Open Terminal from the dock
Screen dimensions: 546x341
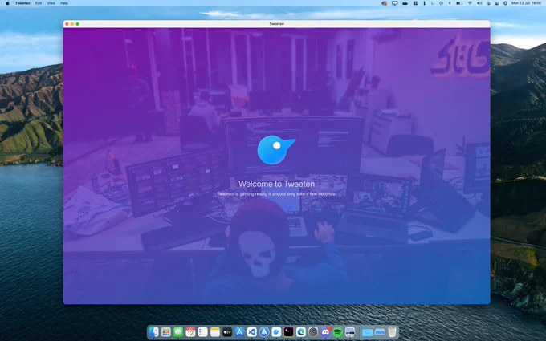[289, 332]
